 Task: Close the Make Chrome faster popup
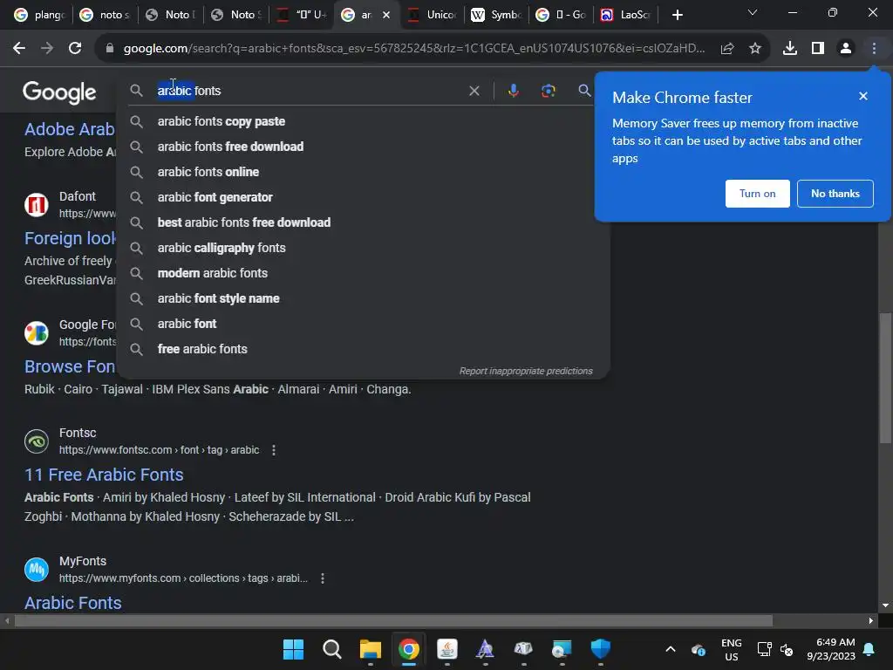pyautogui.click(x=863, y=96)
